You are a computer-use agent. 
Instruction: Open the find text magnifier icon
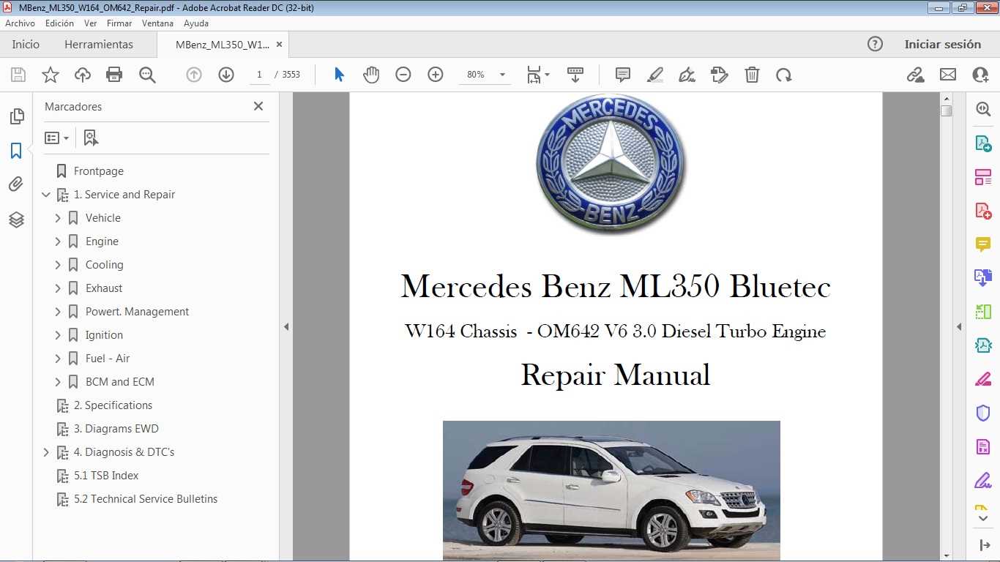coord(147,75)
